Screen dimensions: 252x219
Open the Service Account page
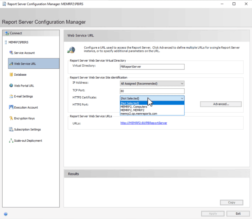(x=24, y=53)
